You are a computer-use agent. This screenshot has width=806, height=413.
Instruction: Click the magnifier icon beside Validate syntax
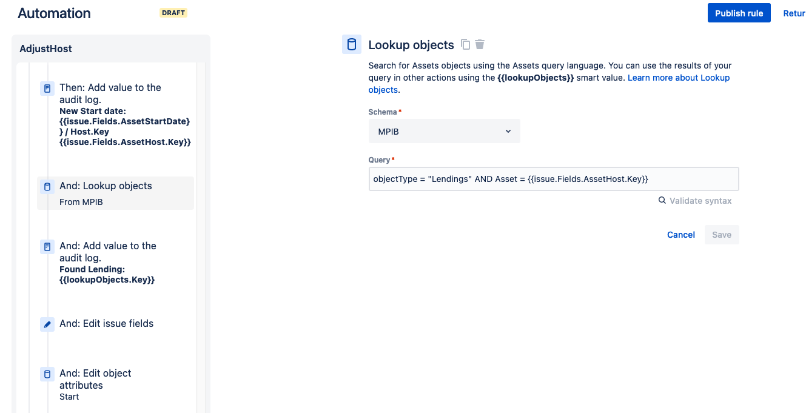pos(662,200)
